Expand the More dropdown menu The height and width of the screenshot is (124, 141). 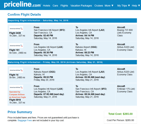click(109, 6)
